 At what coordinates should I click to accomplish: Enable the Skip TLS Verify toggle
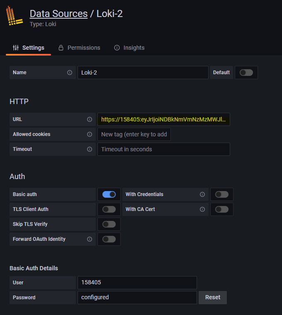[109, 224]
